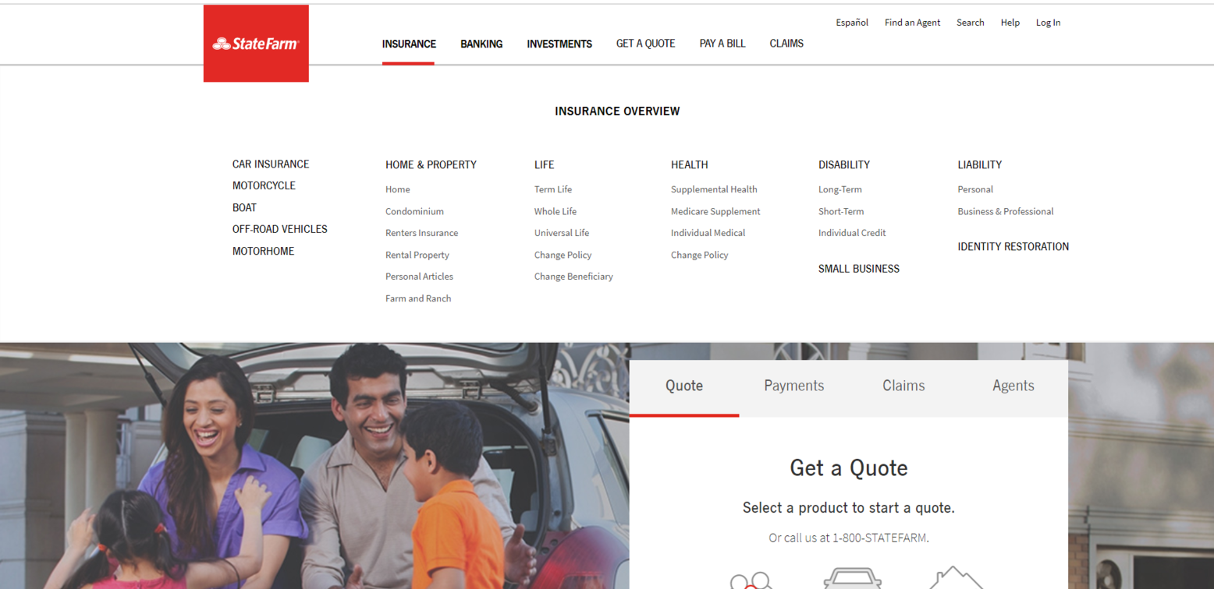Image resolution: width=1214 pixels, height=589 pixels.
Task: Go to Term Life insurance page
Action: 552,189
